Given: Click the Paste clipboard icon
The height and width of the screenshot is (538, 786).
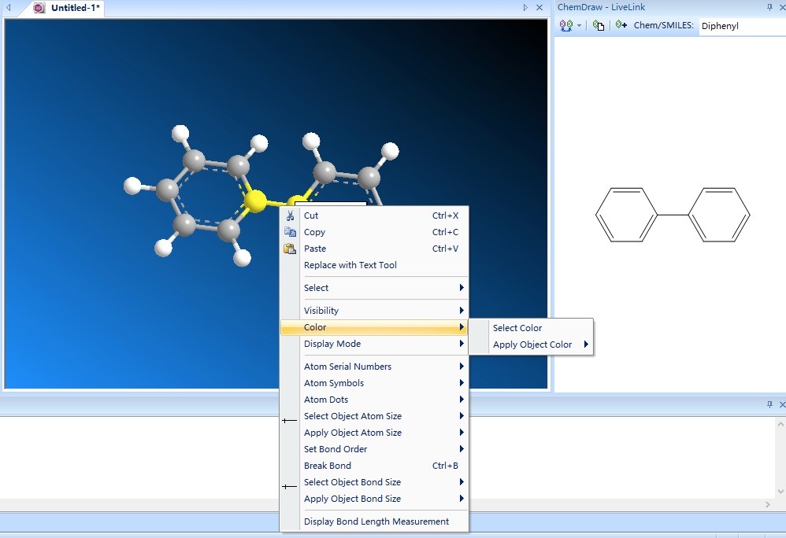Looking at the screenshot, I should pyautogui.click(x=291, y=249).
